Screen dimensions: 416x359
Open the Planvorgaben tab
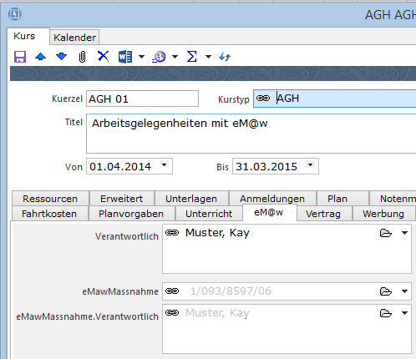pos(131,214)
